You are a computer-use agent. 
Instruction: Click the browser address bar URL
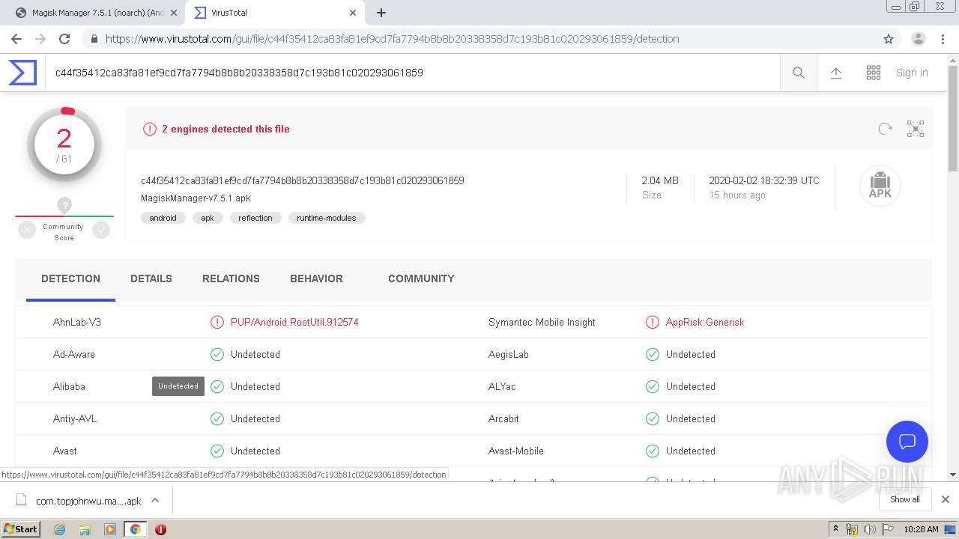click(392, 39)
